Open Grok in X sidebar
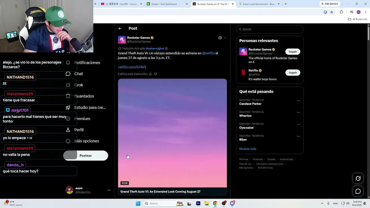Viewport: 370px width, 208px height. (x=74, y=85)
